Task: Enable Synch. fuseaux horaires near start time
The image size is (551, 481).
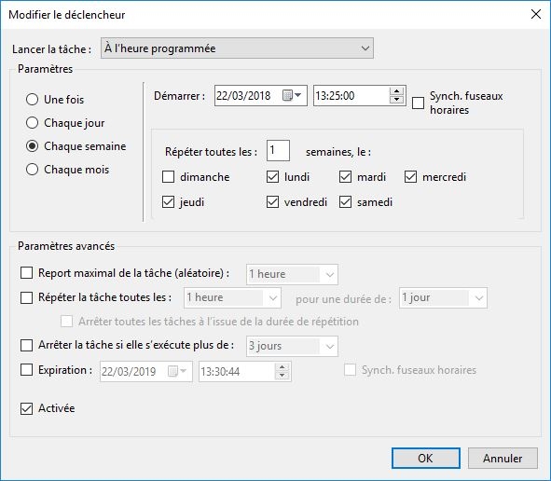Action: [x=418, y=103]
